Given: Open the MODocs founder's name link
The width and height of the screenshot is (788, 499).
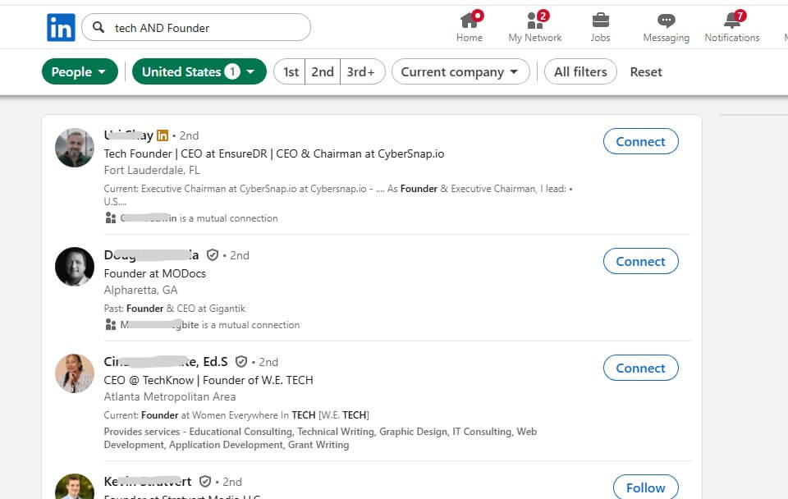Looking at the screenshot, I should (151, 255).
